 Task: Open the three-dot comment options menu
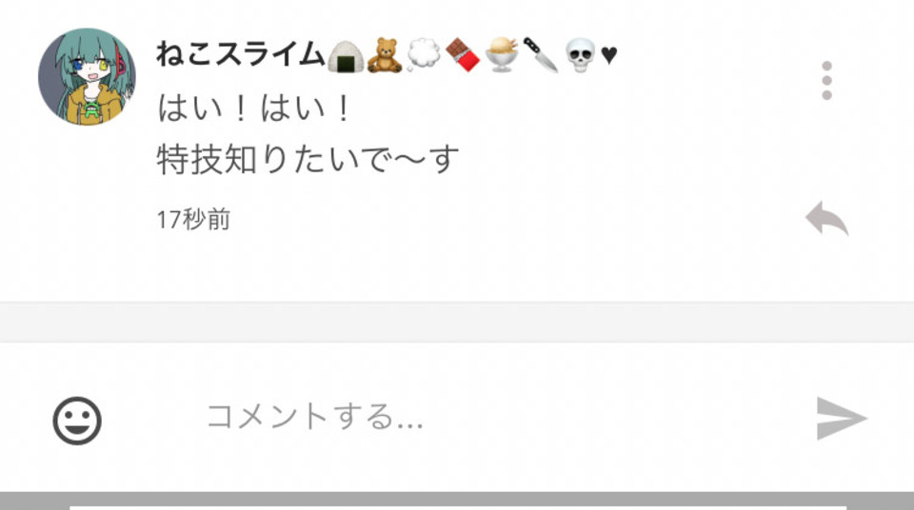pos(826,81)
